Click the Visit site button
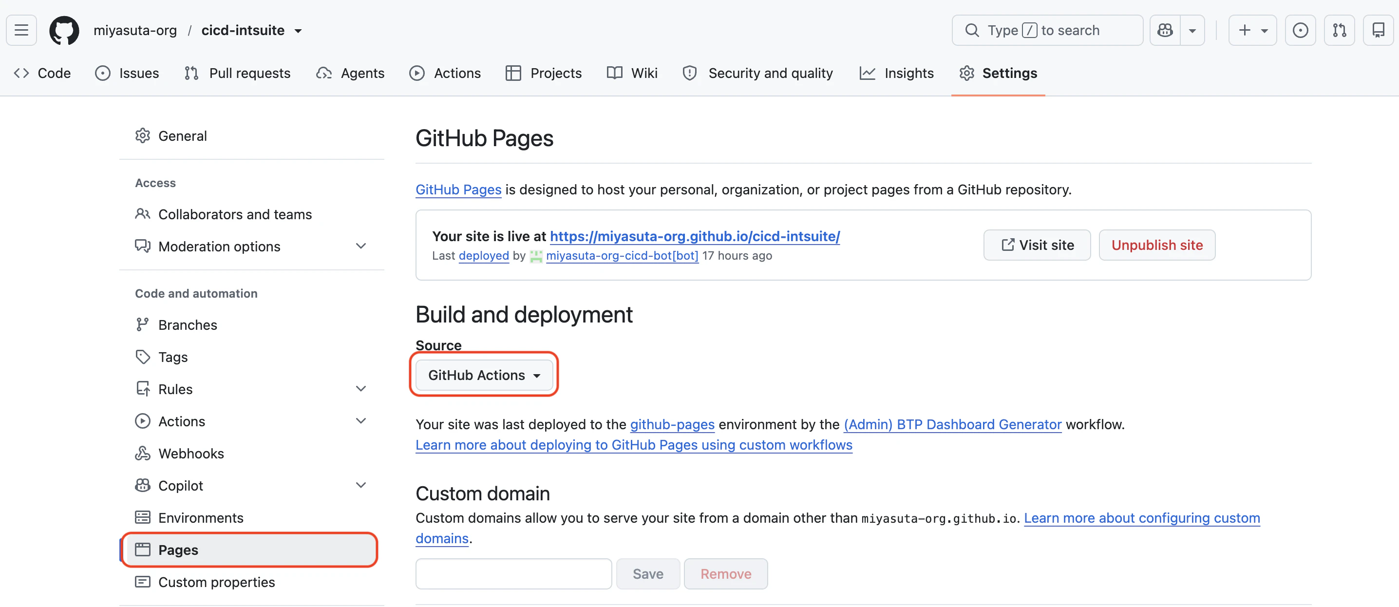Image resolution: width=1399 pixels, height=607 pixels. point(1037,245)
